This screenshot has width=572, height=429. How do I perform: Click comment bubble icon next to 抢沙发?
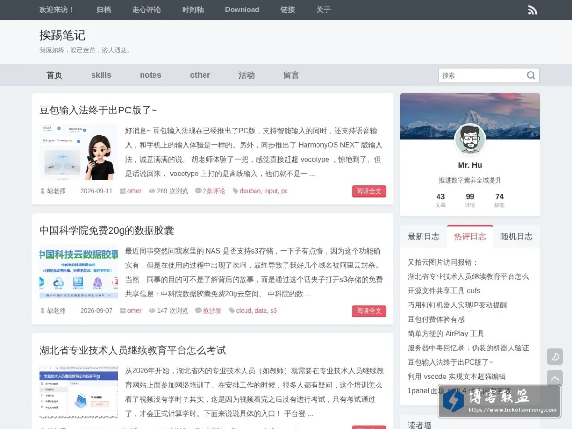click(x=198, y=311)
